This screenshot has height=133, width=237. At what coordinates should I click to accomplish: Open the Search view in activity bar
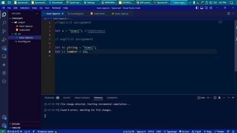click(4, 23)
